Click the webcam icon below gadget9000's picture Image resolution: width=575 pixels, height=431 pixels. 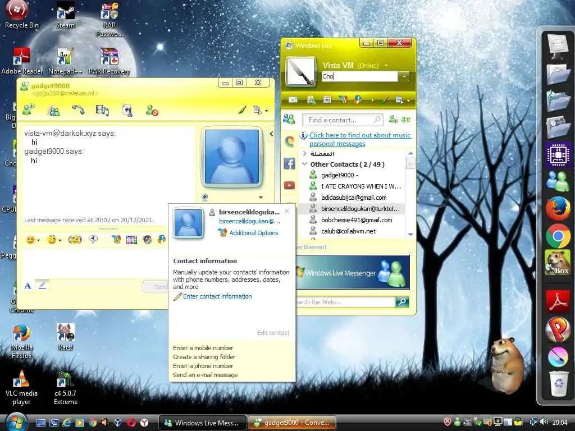[205, 198]
